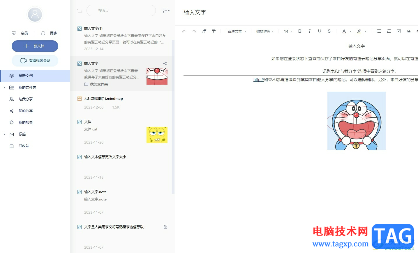Click the note icon beside 输入文字.note

[80, 192]
